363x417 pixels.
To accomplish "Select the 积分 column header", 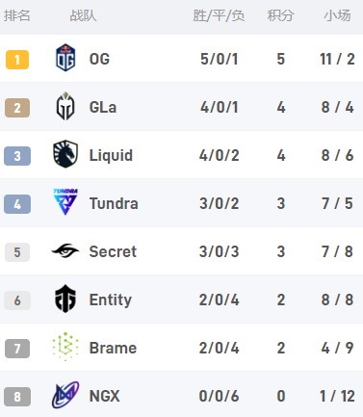I will coord(281,15).
